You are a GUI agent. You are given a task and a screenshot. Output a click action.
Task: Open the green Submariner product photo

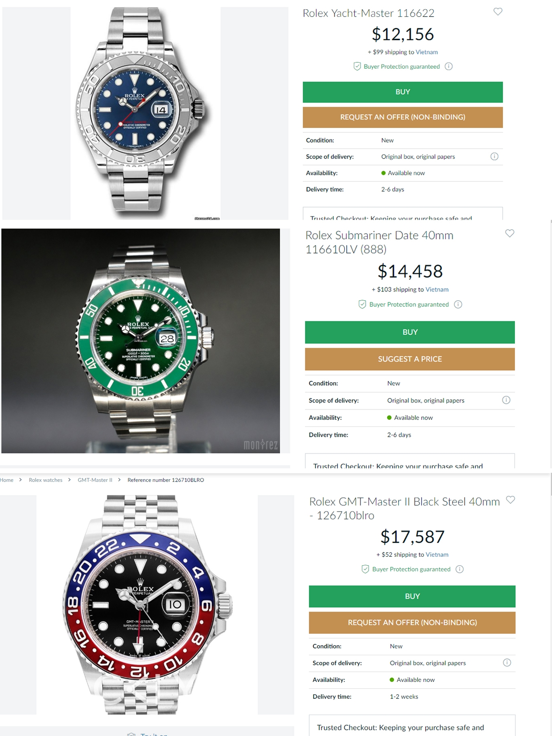pos(141,341)
